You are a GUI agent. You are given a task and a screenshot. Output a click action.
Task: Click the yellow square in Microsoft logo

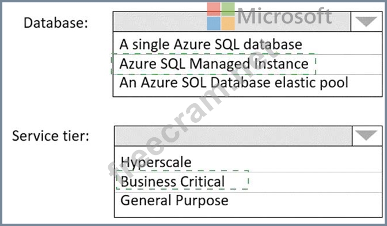click(228, 24)
